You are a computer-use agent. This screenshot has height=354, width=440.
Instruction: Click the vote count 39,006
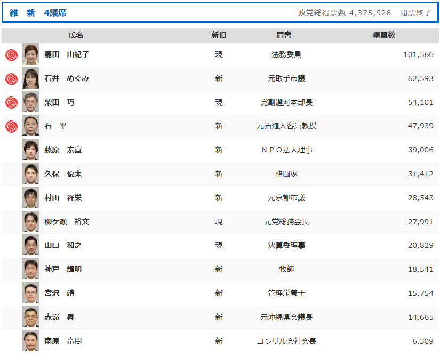(x=421, y=150)
